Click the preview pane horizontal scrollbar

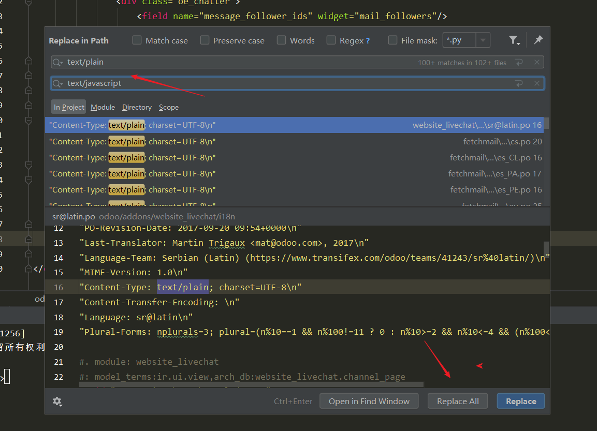251,384
